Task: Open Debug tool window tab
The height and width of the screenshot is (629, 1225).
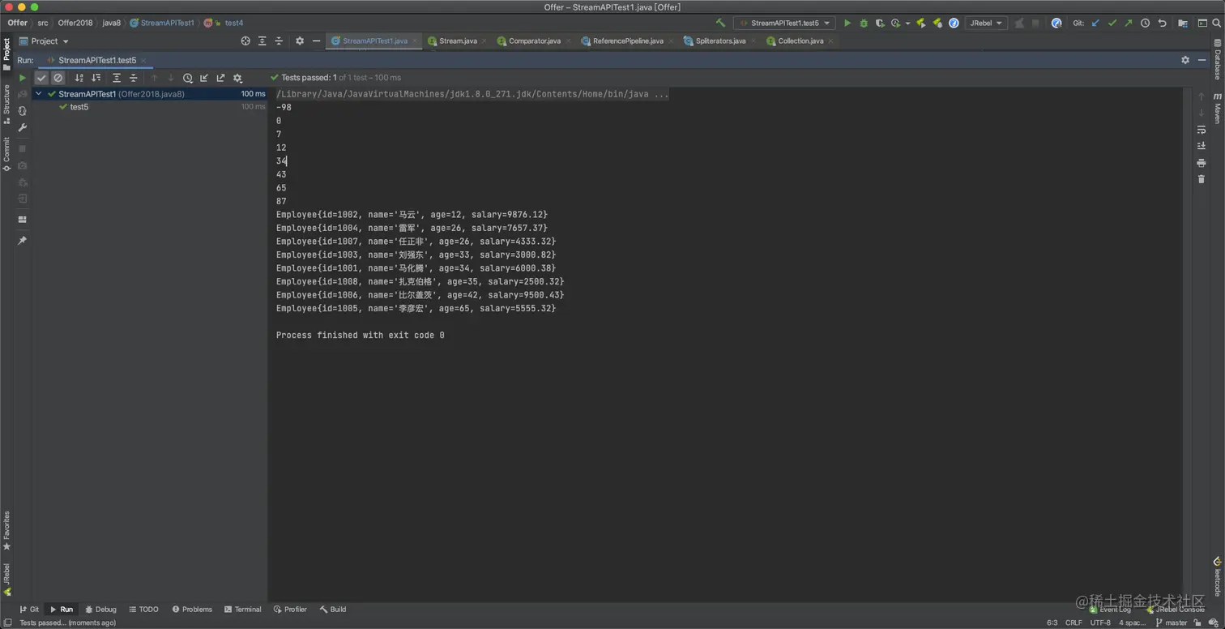Action: (101, 610)
